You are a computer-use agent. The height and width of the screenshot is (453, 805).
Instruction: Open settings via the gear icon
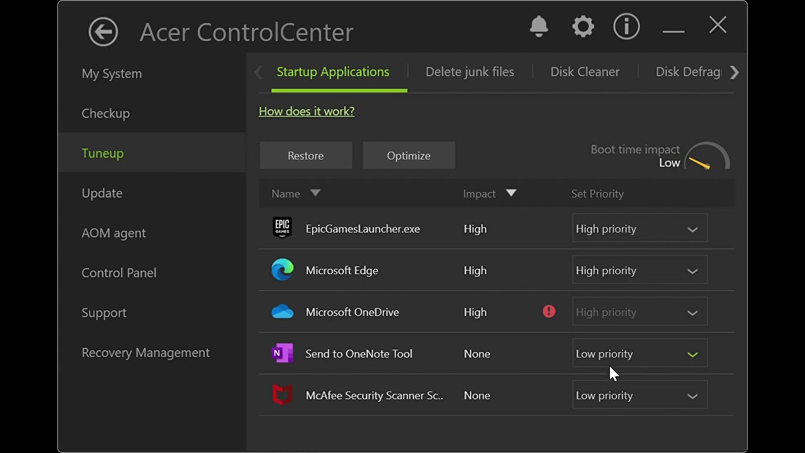583,26
